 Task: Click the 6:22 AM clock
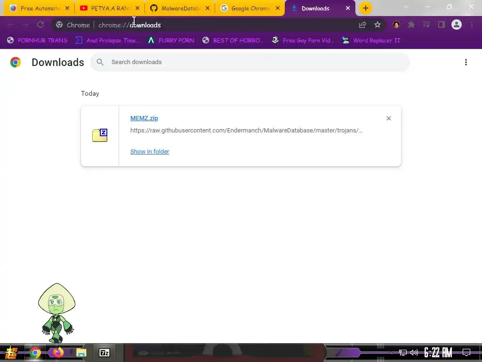pyautogui.click(x=438, y=353)
